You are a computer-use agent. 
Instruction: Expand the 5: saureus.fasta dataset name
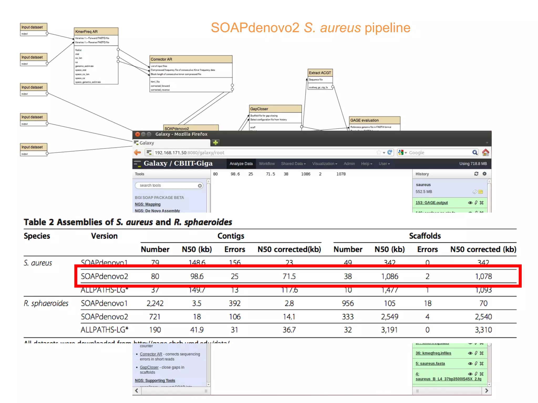430,364
